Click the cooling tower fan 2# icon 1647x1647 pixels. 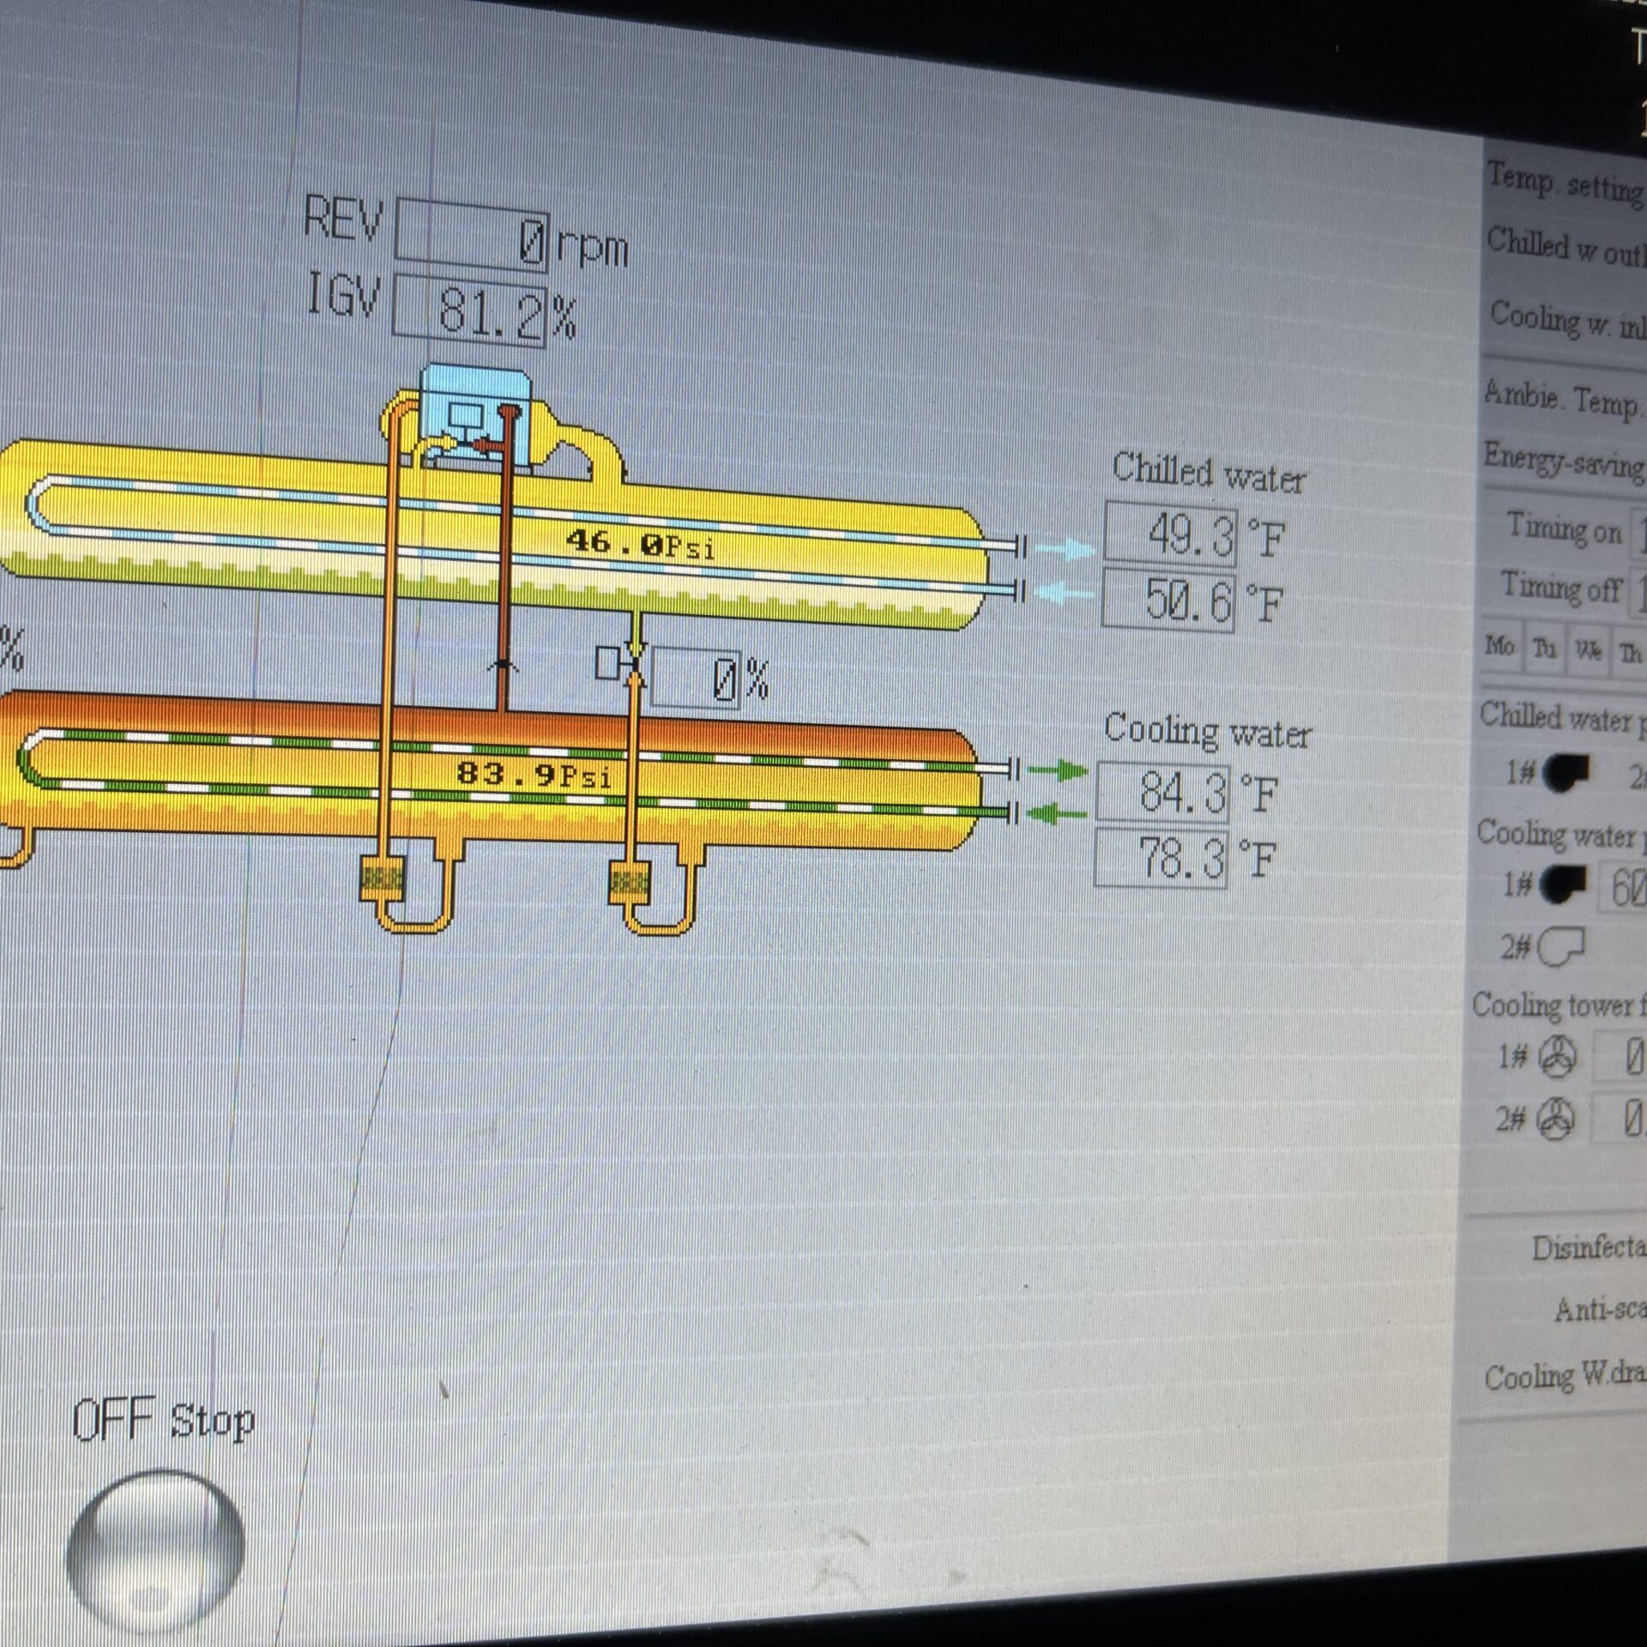1555,1120
